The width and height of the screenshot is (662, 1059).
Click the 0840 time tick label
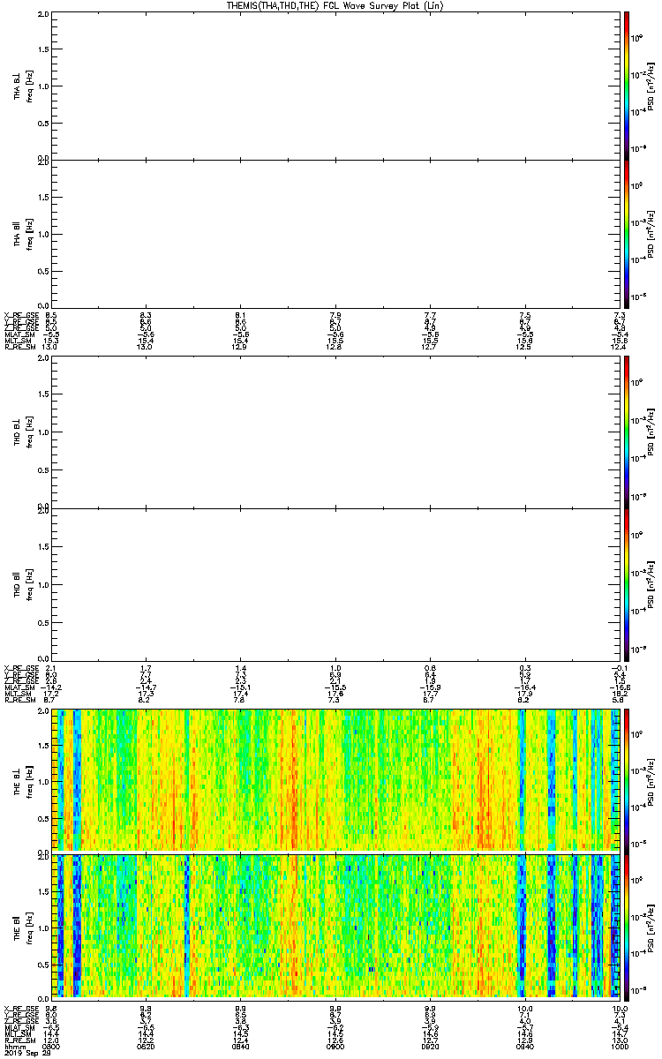click(x=240, y=1048)
